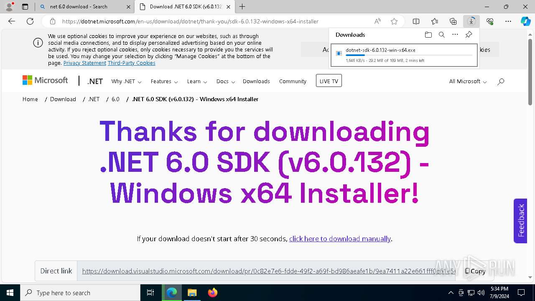The image size is (535, 301).
Task: Open the .NET home link
Action: pos(95,82)
